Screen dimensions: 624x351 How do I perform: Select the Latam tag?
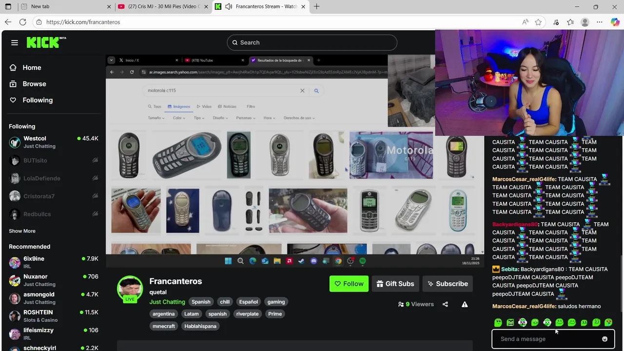[192, 314]
